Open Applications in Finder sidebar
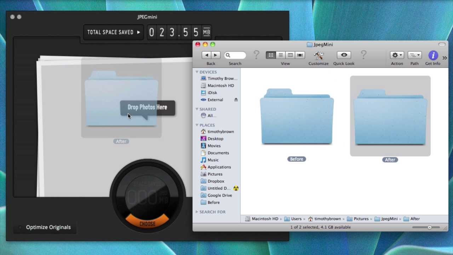The image size is (453, 255). (x=216, y=167)
